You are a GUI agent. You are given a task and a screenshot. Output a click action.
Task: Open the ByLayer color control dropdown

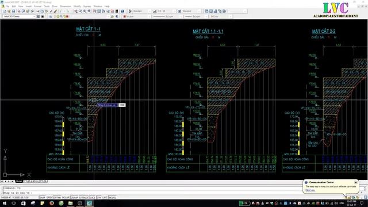[x=137, y=17]
